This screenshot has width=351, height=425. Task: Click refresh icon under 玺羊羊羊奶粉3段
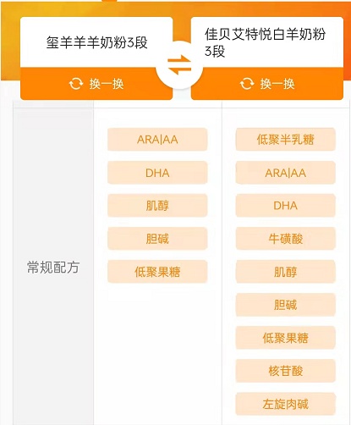pos(76,84)
